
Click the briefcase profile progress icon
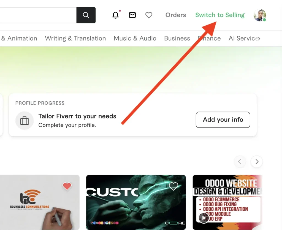point(25,120)
